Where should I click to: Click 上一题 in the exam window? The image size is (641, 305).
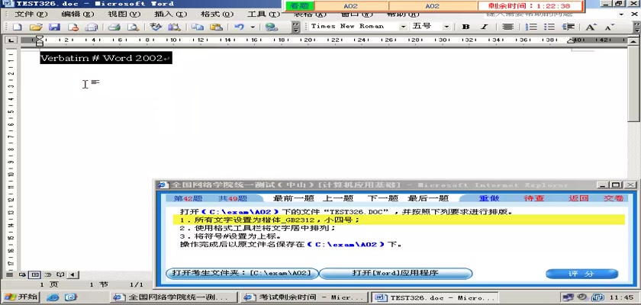coord(337,198)
